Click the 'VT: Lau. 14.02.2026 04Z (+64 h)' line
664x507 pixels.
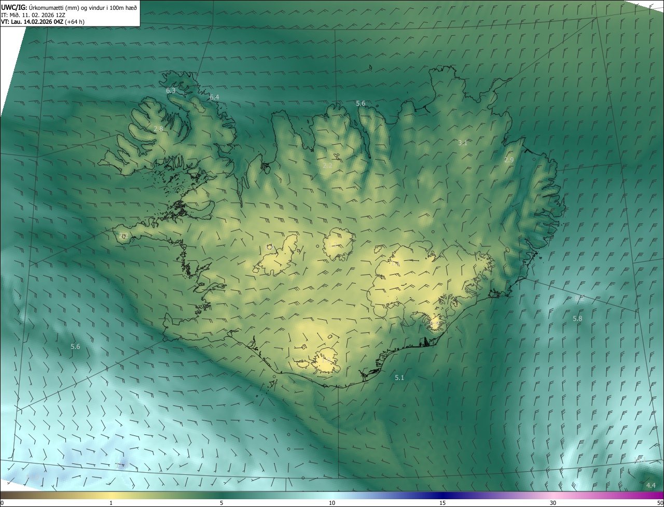pos(43,22)
